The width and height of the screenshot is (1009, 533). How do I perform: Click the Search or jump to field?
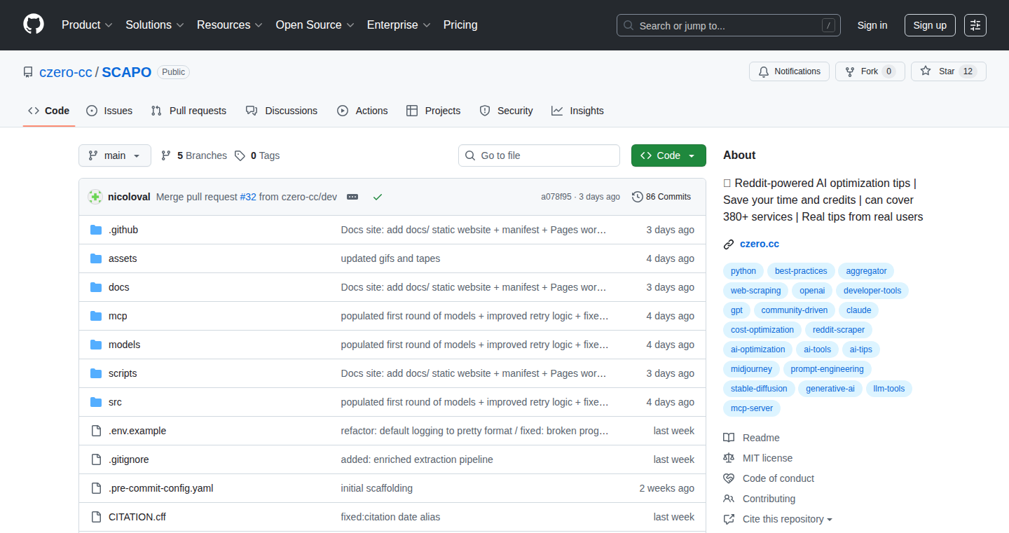coord(729,25)
